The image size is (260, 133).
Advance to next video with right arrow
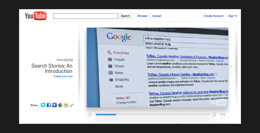(x=231, y=66)
